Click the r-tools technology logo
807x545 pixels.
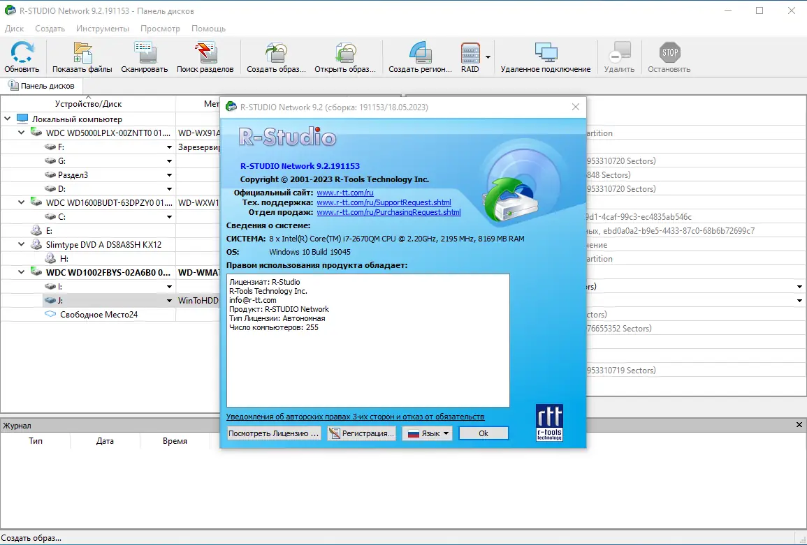(x=549, y=422)
